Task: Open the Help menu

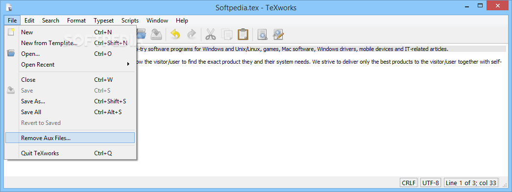Action: click(182, 20)
